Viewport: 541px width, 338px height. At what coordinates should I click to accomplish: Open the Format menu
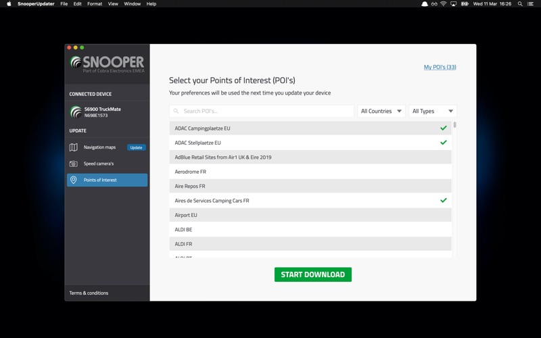(95, 4)
